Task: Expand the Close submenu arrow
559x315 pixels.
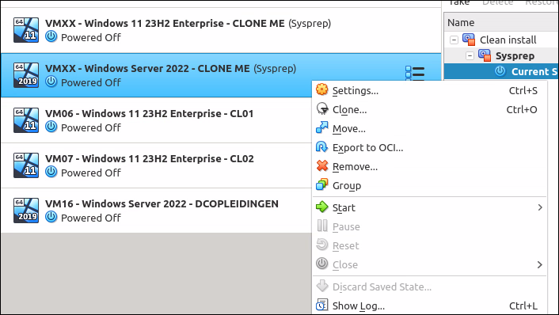Action: 540,265
